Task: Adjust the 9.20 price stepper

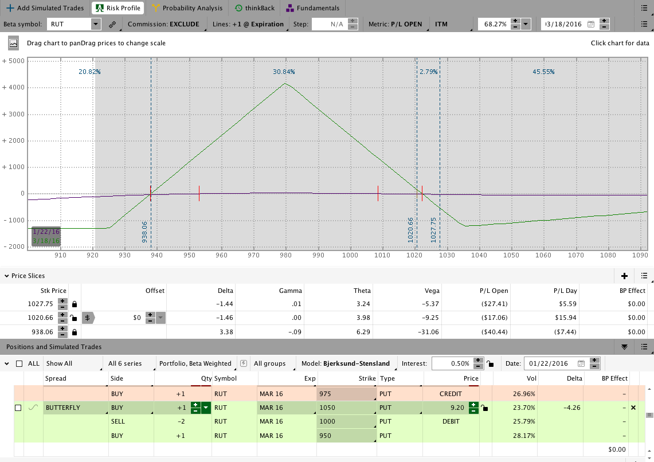Action: [473, 408]
